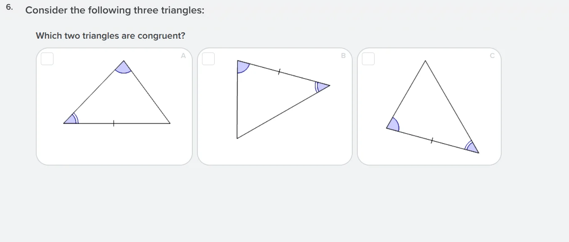Click the question text asking which triangles are congruent
This screenshot has width=569, height=242.
(110, 36)
